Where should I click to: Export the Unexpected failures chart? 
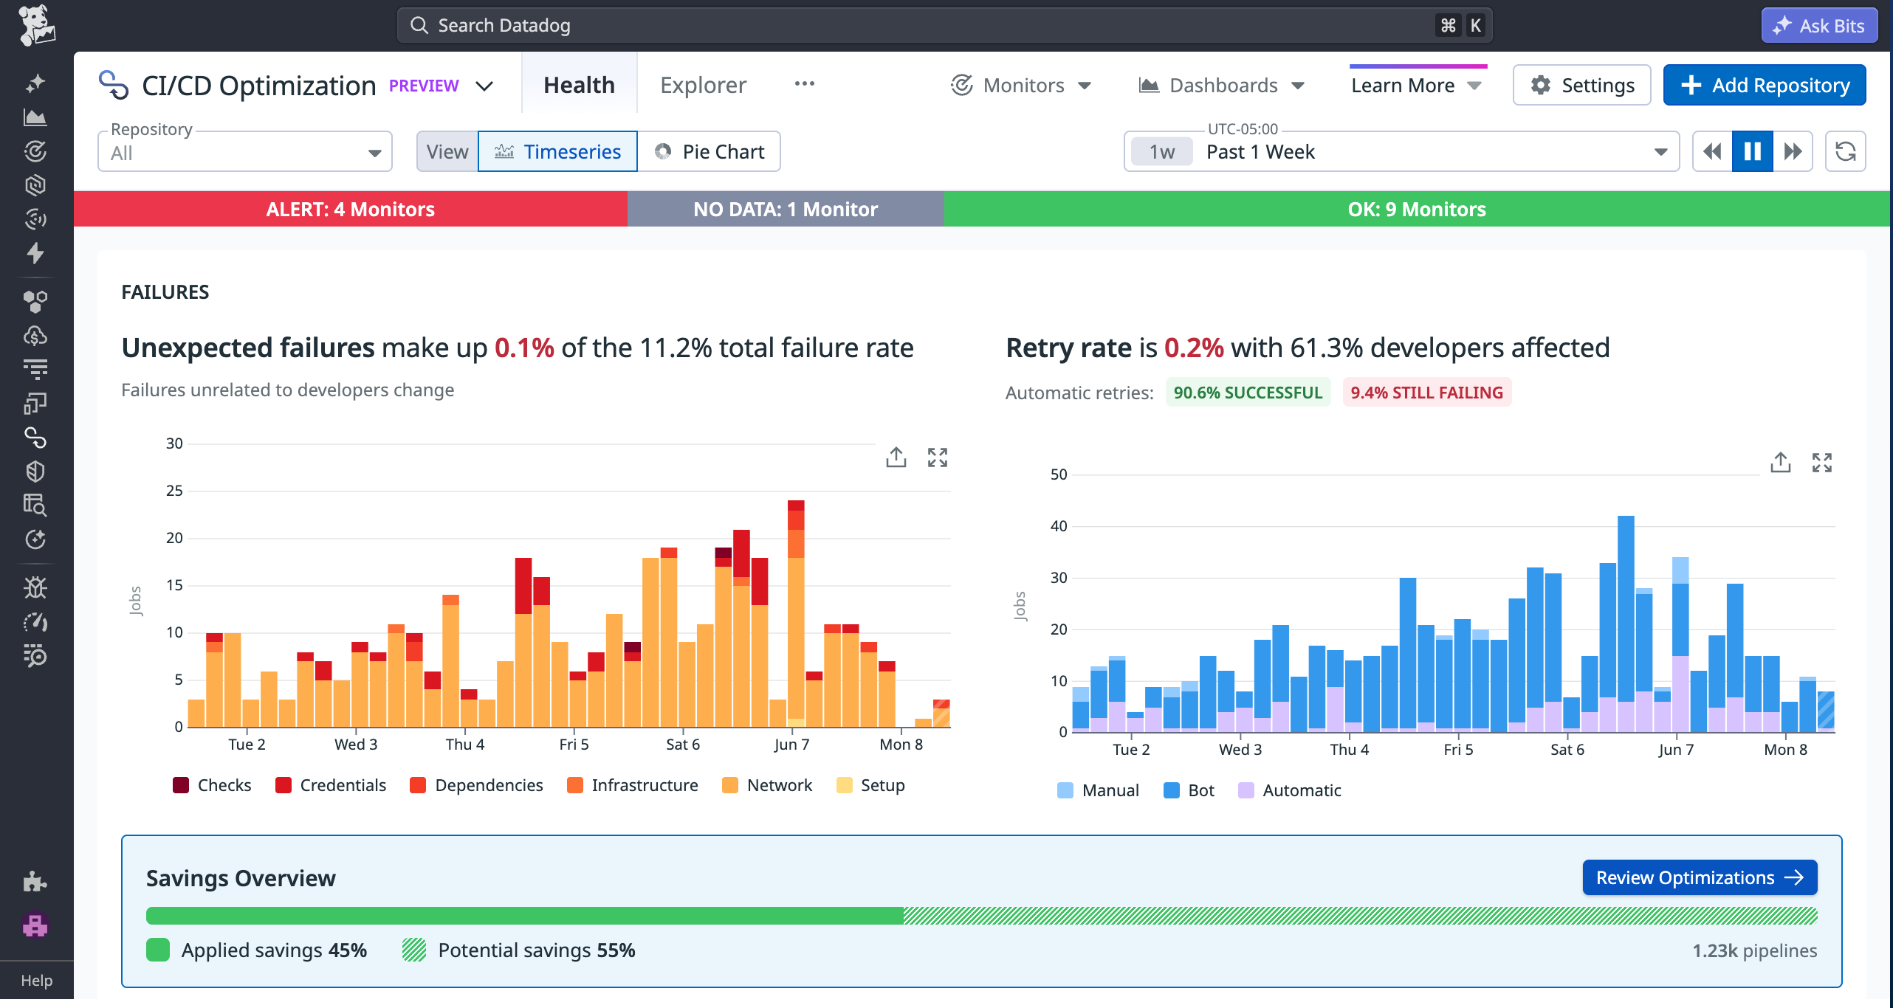(896, 458)
